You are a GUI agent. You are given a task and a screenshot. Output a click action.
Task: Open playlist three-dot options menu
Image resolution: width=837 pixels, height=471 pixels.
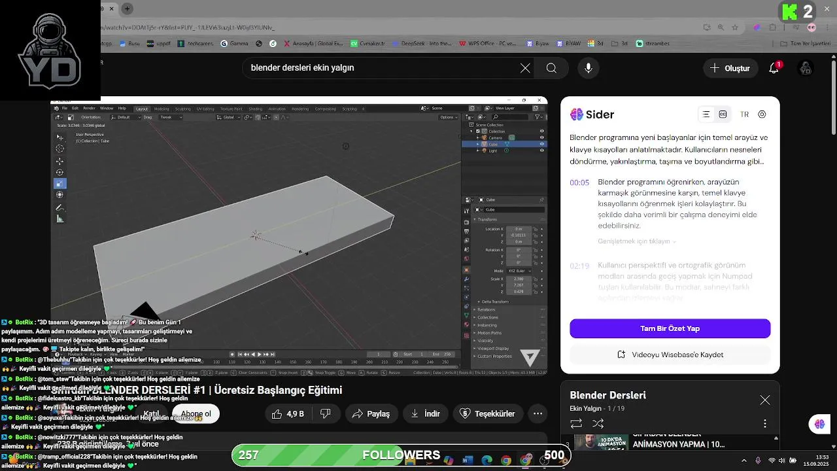764,424
